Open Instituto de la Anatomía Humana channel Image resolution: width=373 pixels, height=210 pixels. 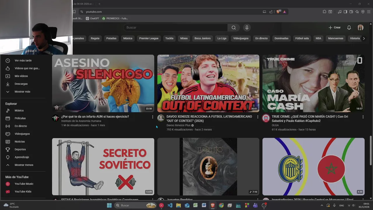pos(81,121)
